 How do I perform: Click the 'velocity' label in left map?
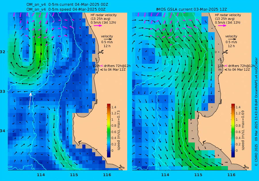(x=107, y=36)
